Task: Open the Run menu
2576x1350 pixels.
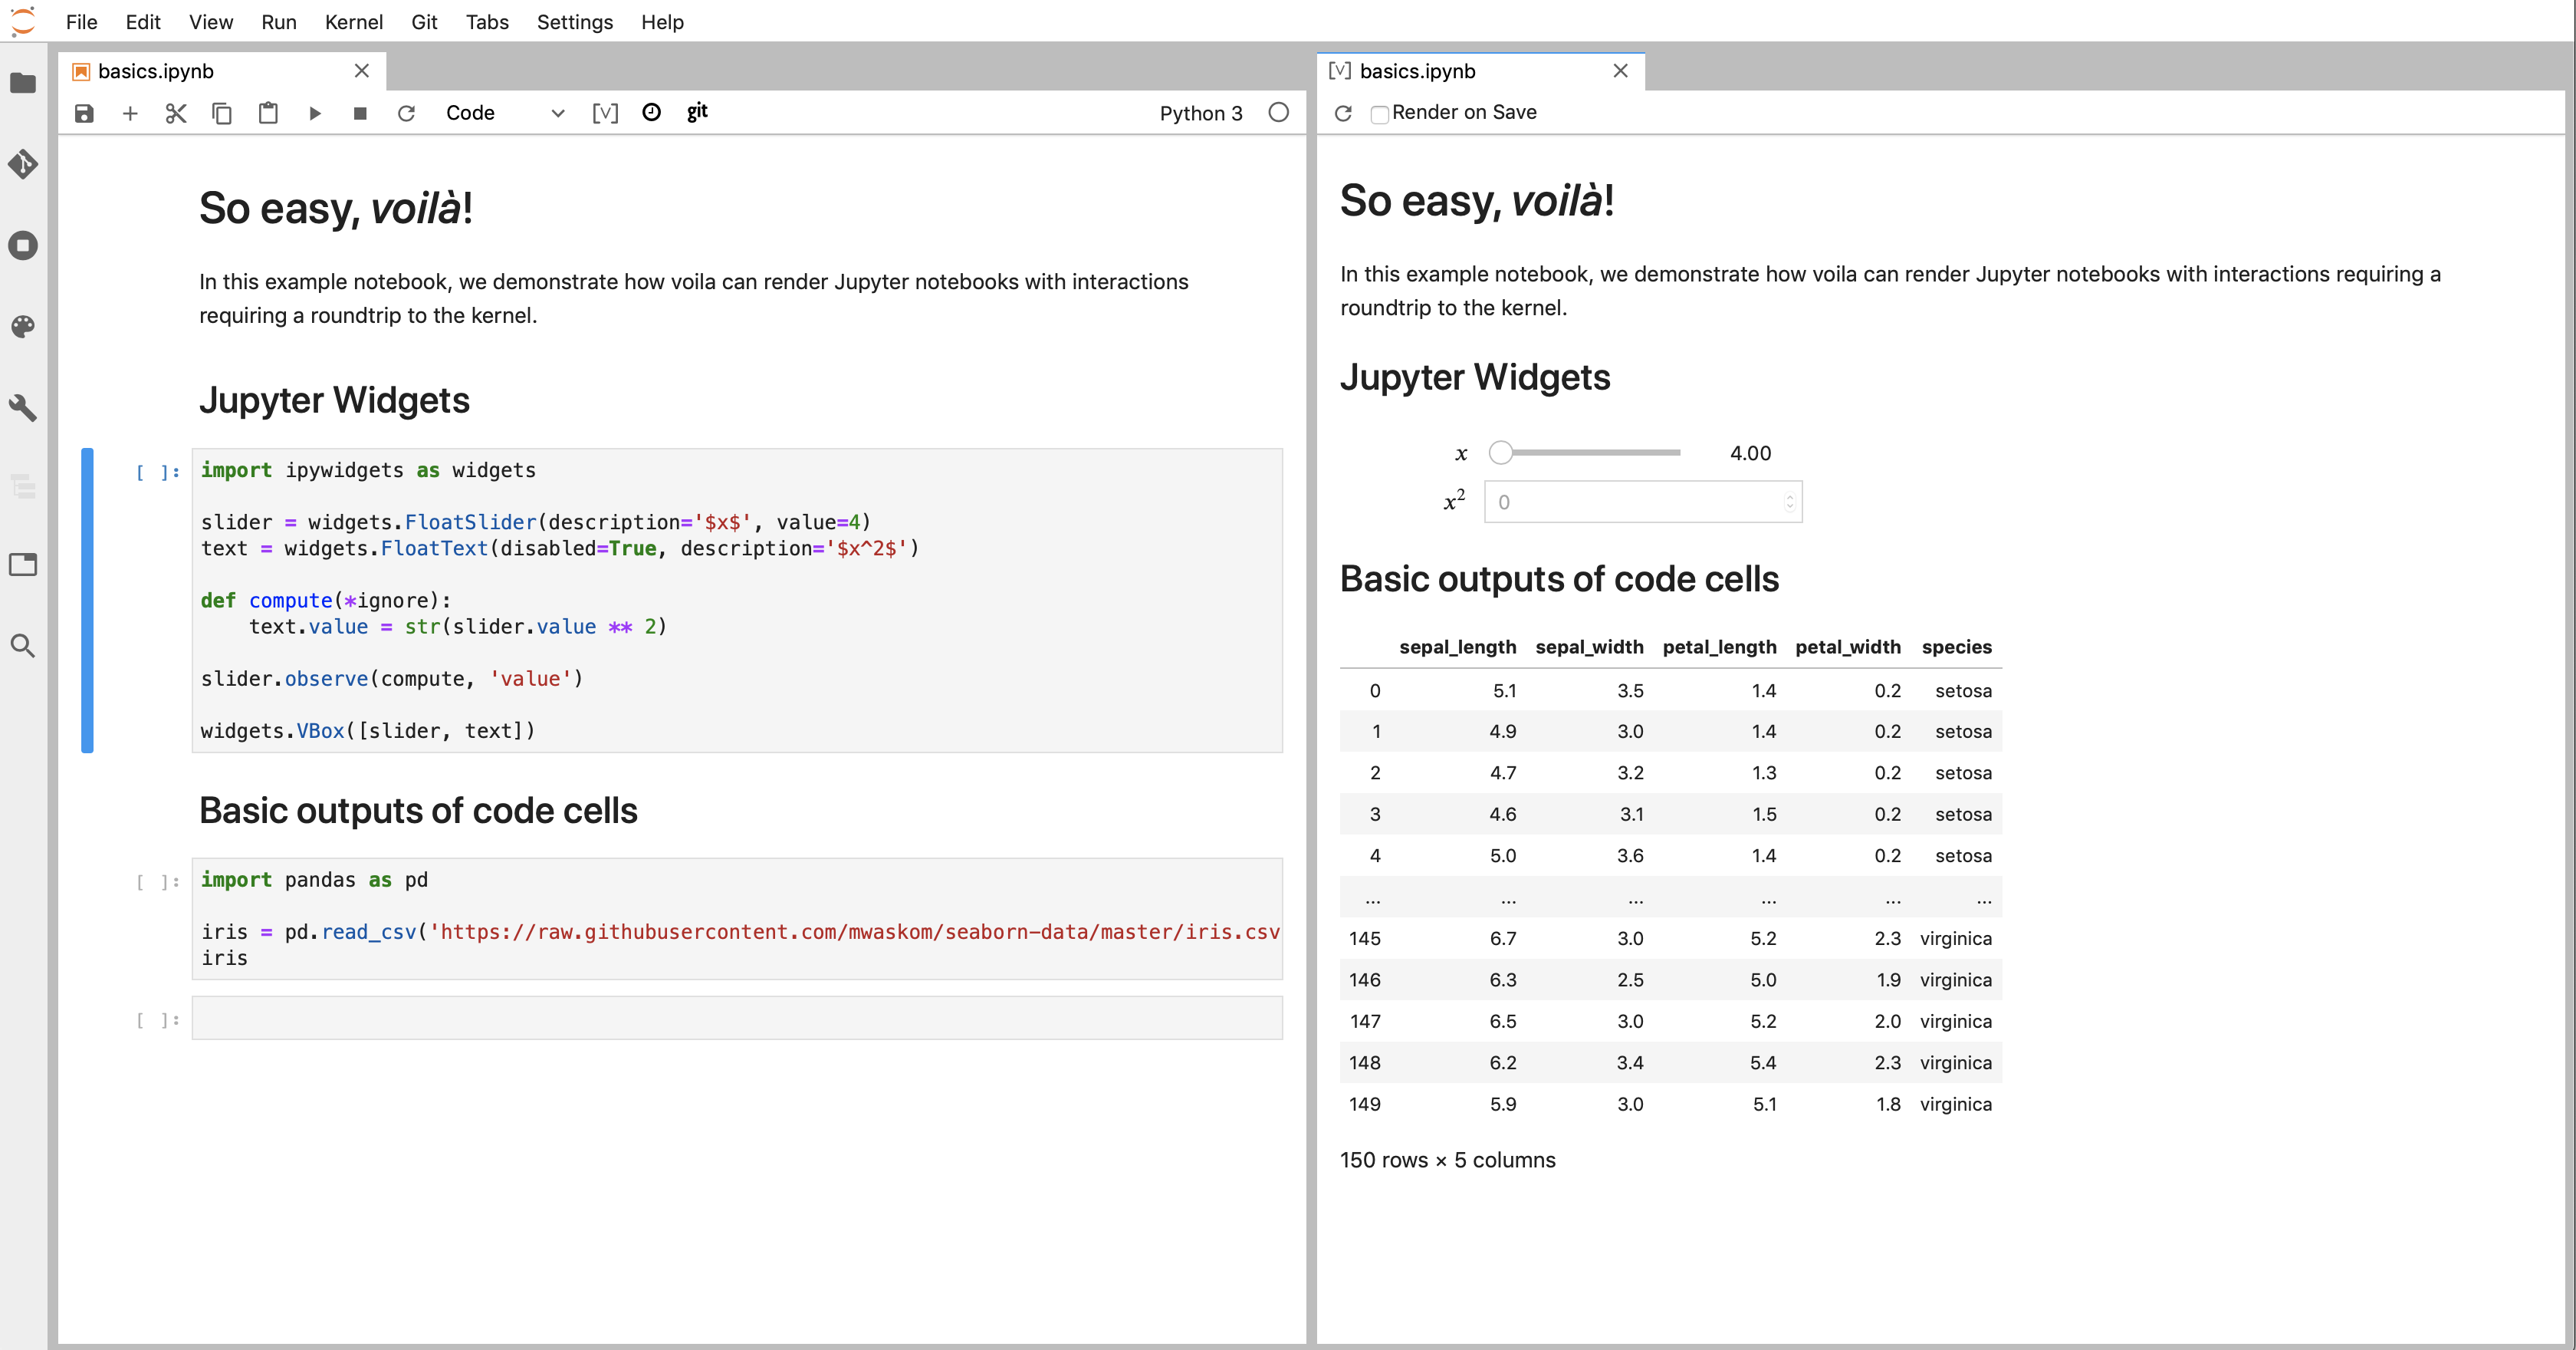Action: click(276, 22)
